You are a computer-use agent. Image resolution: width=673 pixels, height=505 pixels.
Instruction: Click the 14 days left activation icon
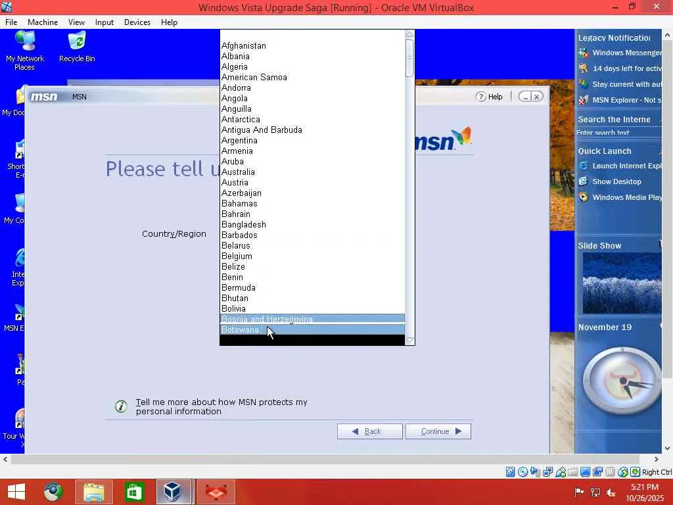(x=584, y=68)
